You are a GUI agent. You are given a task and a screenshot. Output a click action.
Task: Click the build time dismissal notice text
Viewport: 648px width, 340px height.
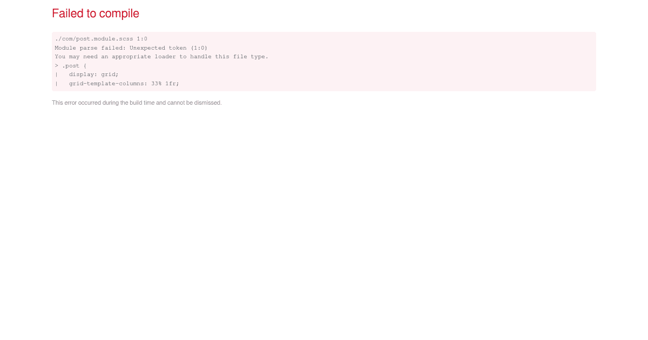point(137,103)
